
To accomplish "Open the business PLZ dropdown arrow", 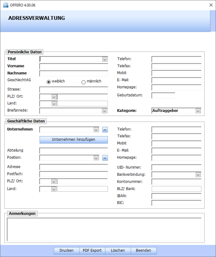I will (54, 182).
